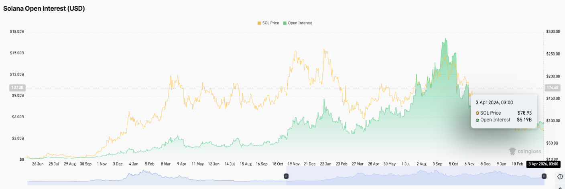This screenshot has height=189, width=565.
Task: Toggle the SOL Price series in the legend
Action: 270,23
